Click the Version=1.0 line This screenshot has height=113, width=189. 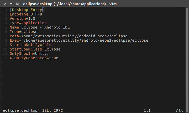(22, 19)
